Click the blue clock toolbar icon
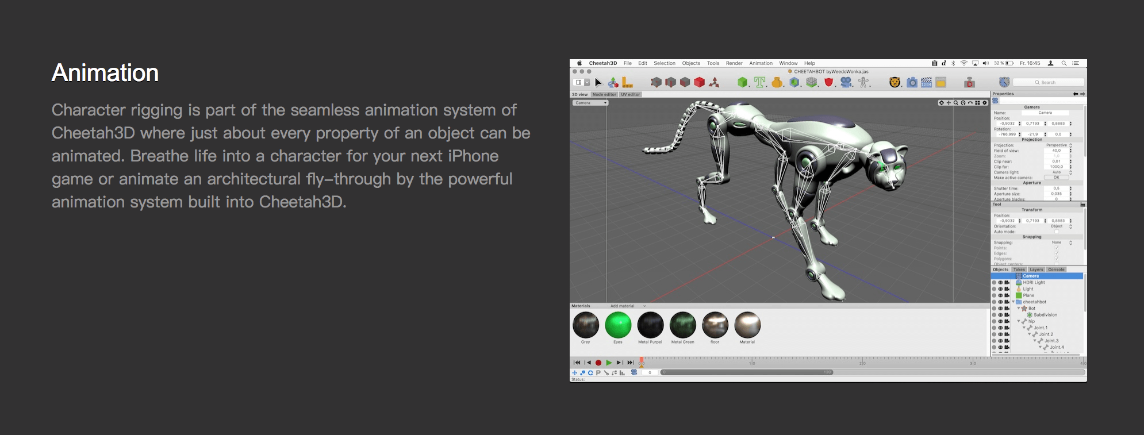 [x=1004, y=82]
